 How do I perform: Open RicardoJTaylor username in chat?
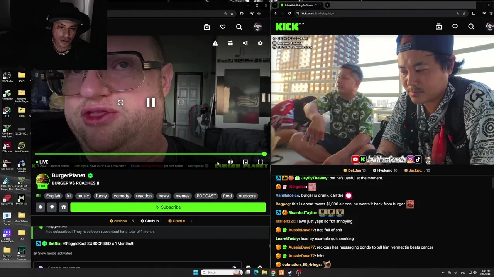pyautogui.click(x=303, y=213)
